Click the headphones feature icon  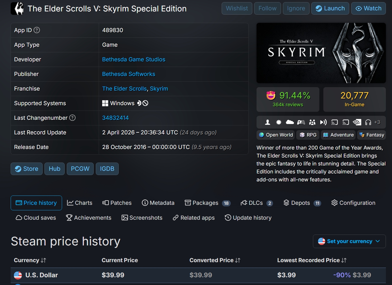point(368,122)
